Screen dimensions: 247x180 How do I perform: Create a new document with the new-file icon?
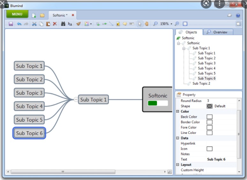click(34, 15)
